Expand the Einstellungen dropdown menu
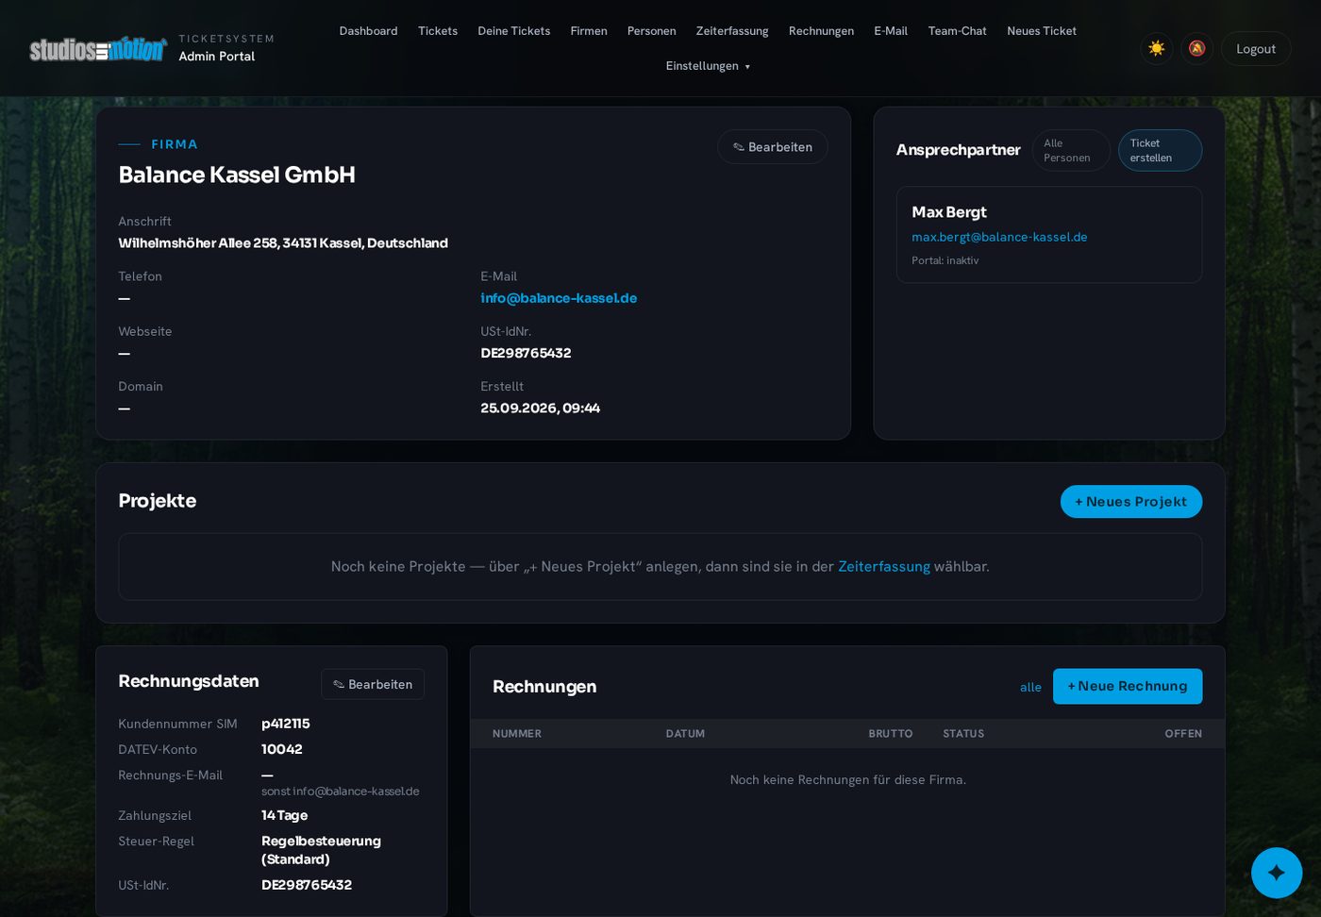1321x917 pixels. (708, 66)
